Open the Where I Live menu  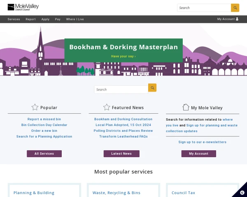pyautogui.click(x=75, y=19)
